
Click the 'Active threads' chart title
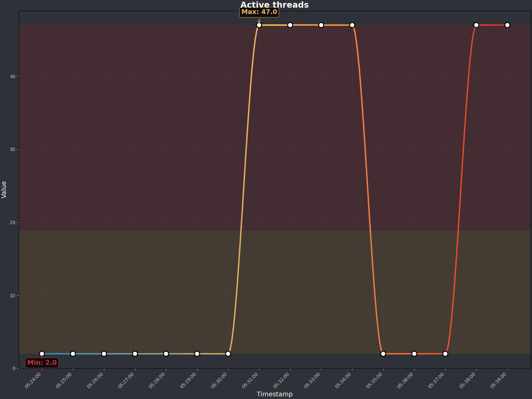pyautogui.click(x=274, y=5)
